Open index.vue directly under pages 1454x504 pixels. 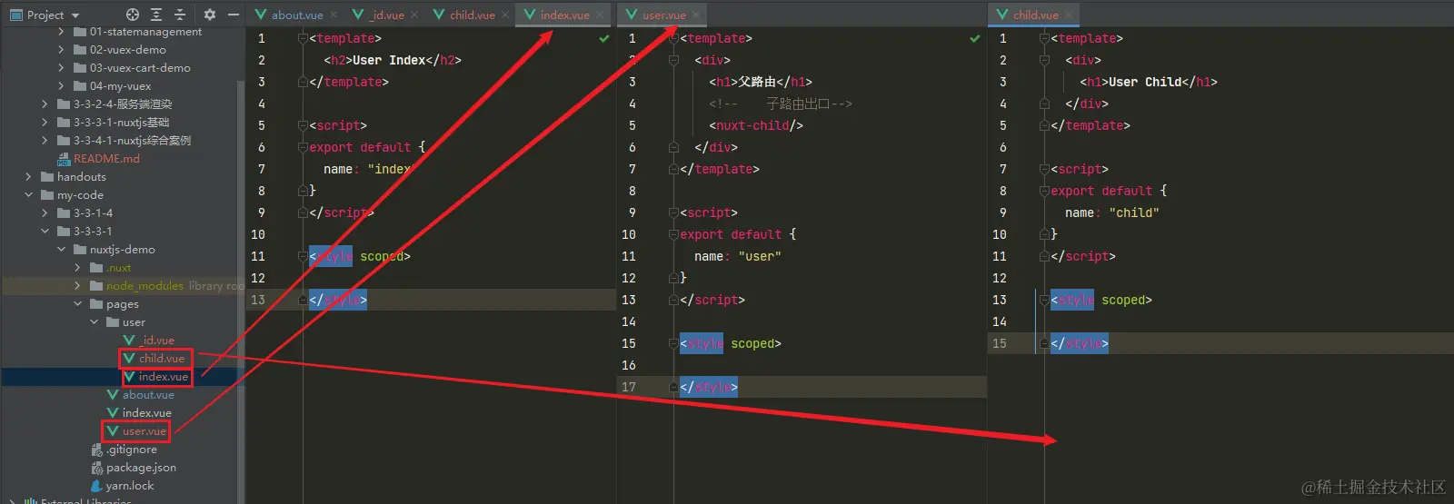click(146, 413)
